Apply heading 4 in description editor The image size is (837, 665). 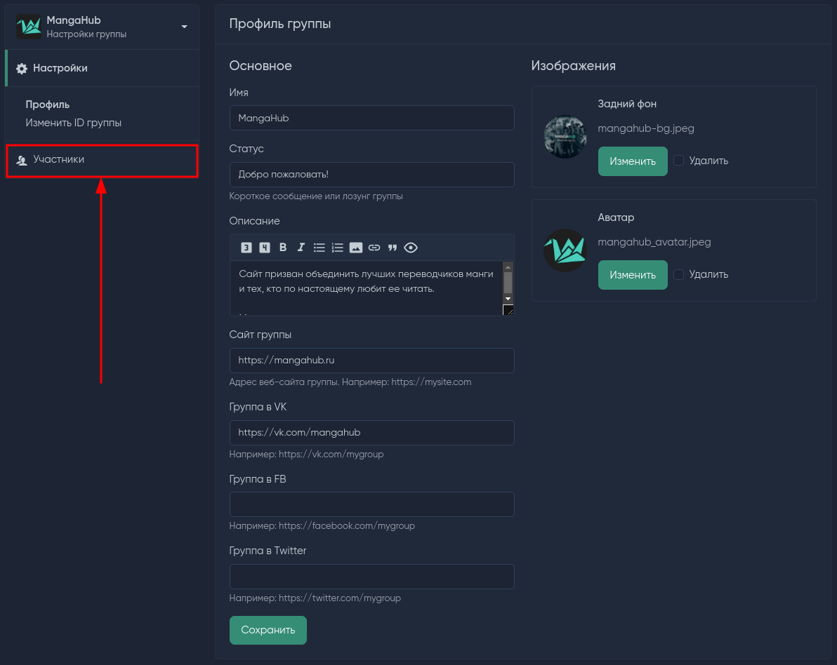pos(264,248)
